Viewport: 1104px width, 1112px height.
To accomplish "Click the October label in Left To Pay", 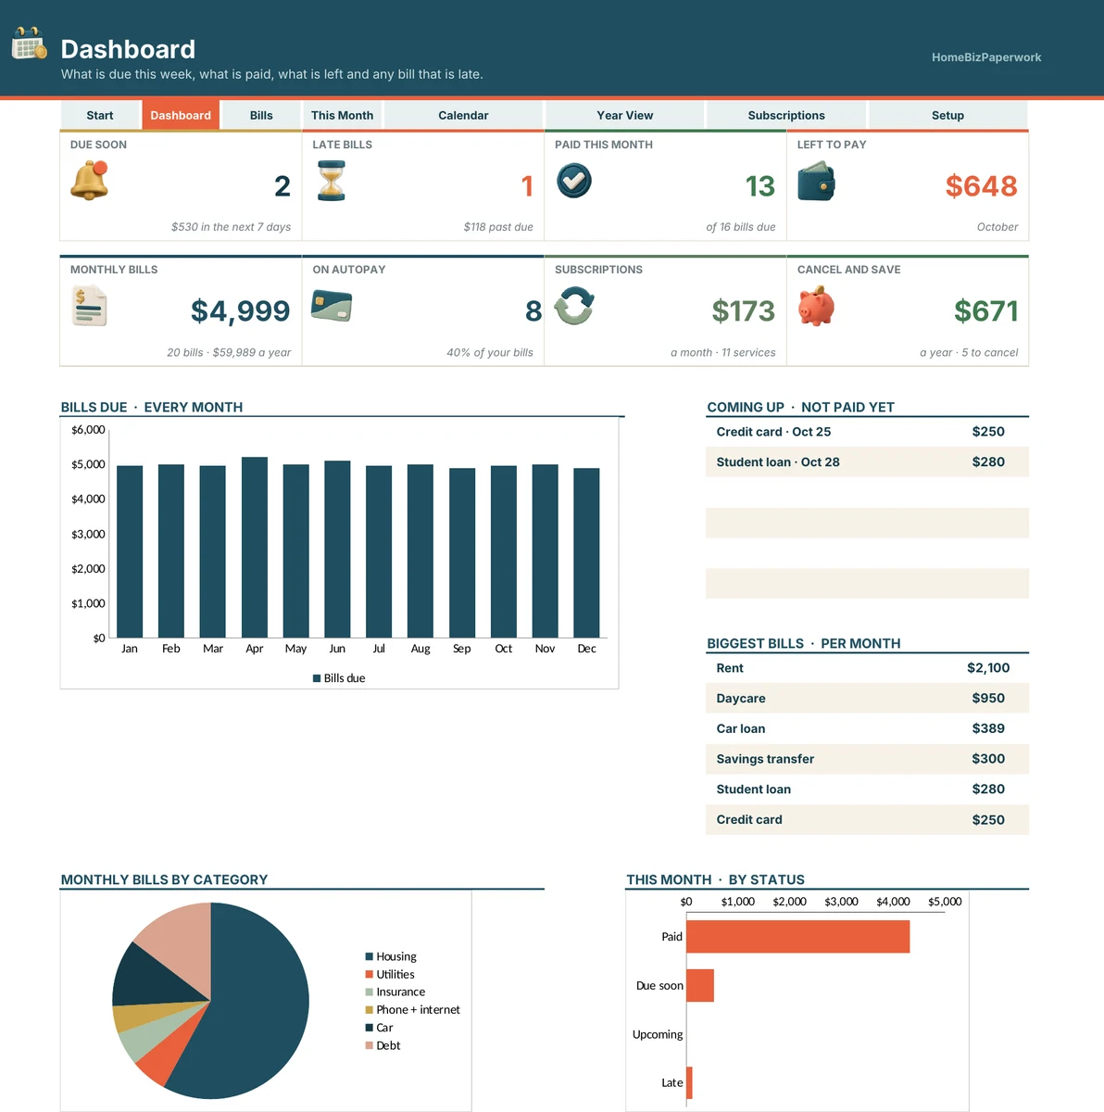I will click(x=997, y=227).
